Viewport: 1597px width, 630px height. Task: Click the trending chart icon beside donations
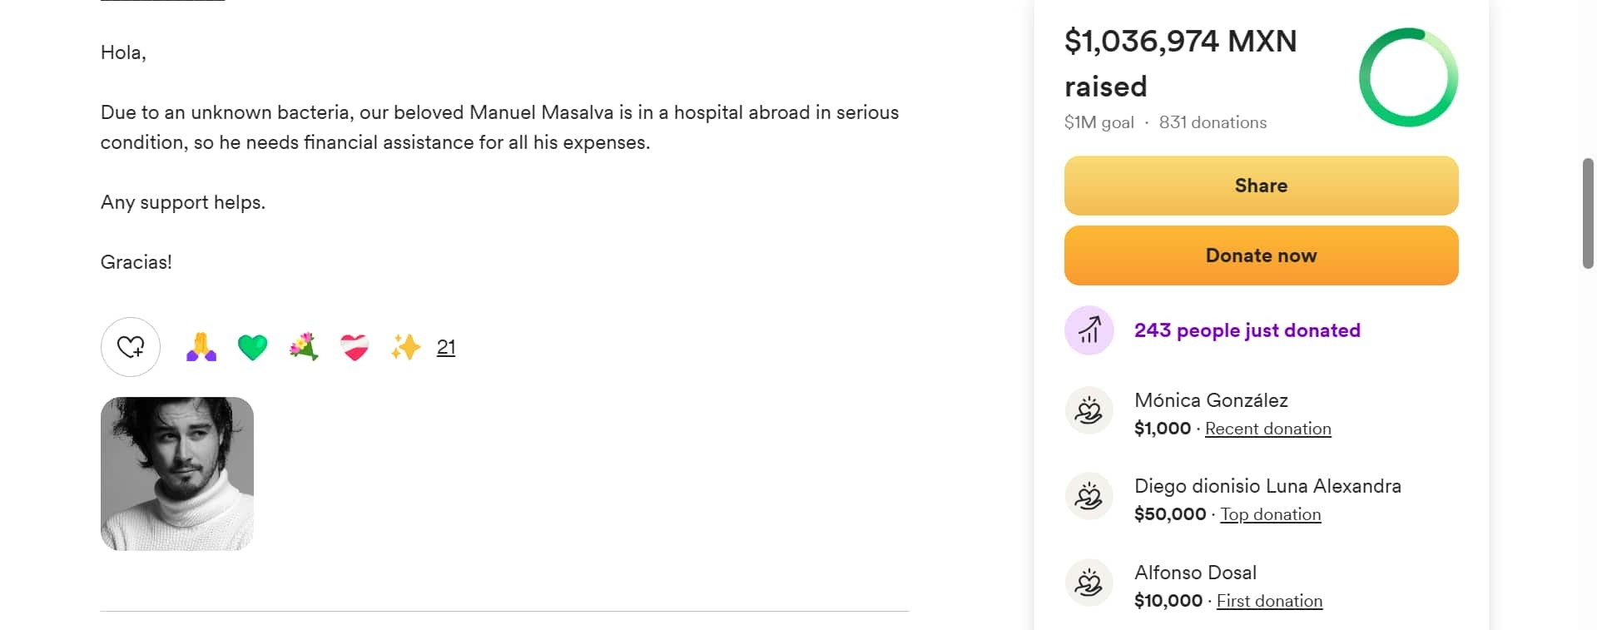coord(1089,330)
